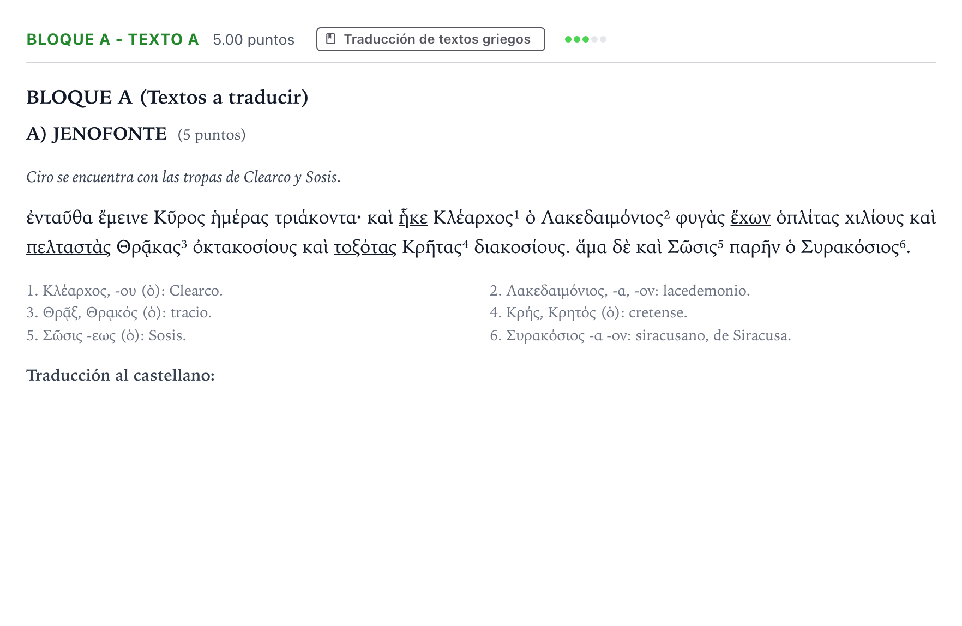Click the BLOQUE A (Textos a traducir) title
962x626 pixels.
(x=167, y=97)
